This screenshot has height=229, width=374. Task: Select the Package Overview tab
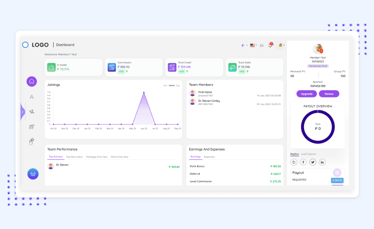(x=97, y=157)
